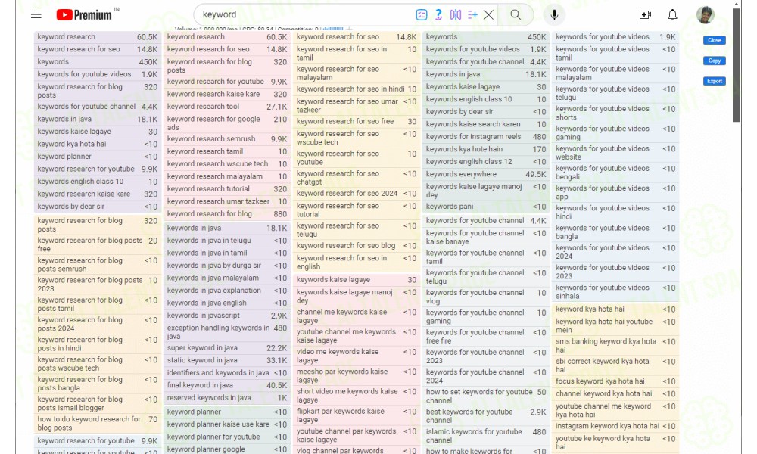The height and width of the screenshot is (454, 757).
Task: Click 'final keyword in java' row
Action: pos(227,385)
